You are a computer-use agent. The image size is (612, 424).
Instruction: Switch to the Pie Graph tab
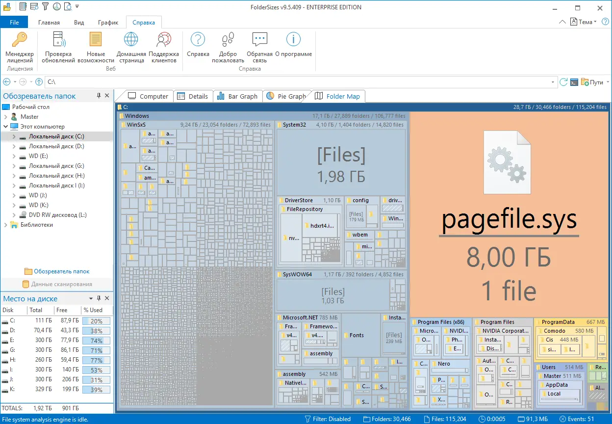point(286,96)
